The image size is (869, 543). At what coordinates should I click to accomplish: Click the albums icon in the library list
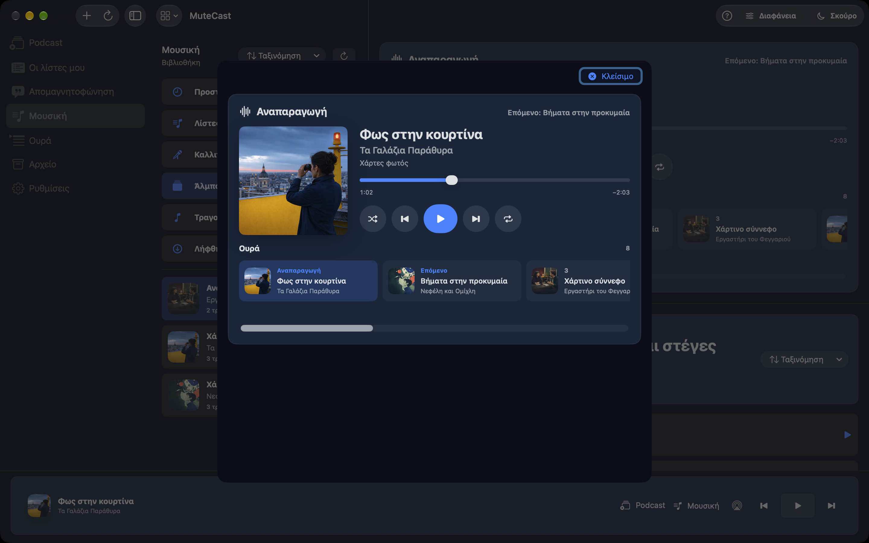(177, 186)
